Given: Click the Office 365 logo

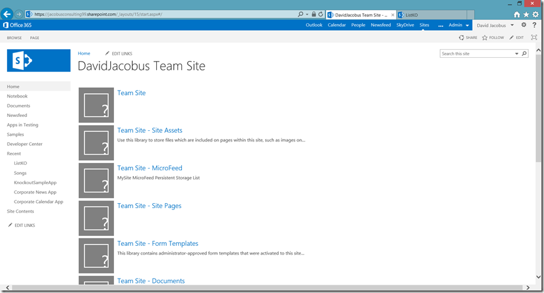Looking at the screenshot, I should pyautogui.click(x=17, y=25).
